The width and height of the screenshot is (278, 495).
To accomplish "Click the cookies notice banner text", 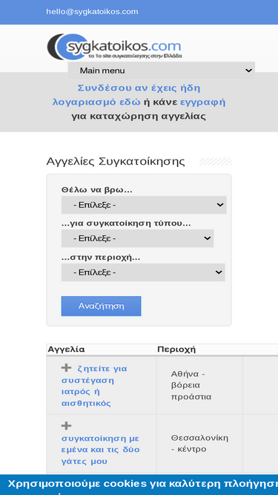I will pyautogui.click(x=142, y=485).
